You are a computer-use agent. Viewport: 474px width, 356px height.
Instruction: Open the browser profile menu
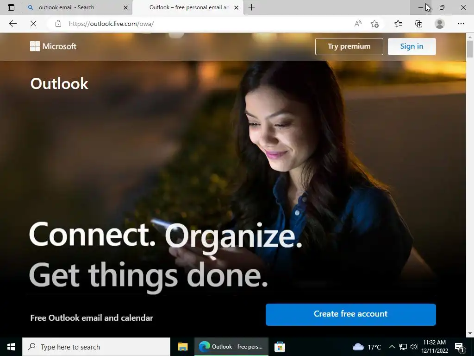(x=440, y=24)
